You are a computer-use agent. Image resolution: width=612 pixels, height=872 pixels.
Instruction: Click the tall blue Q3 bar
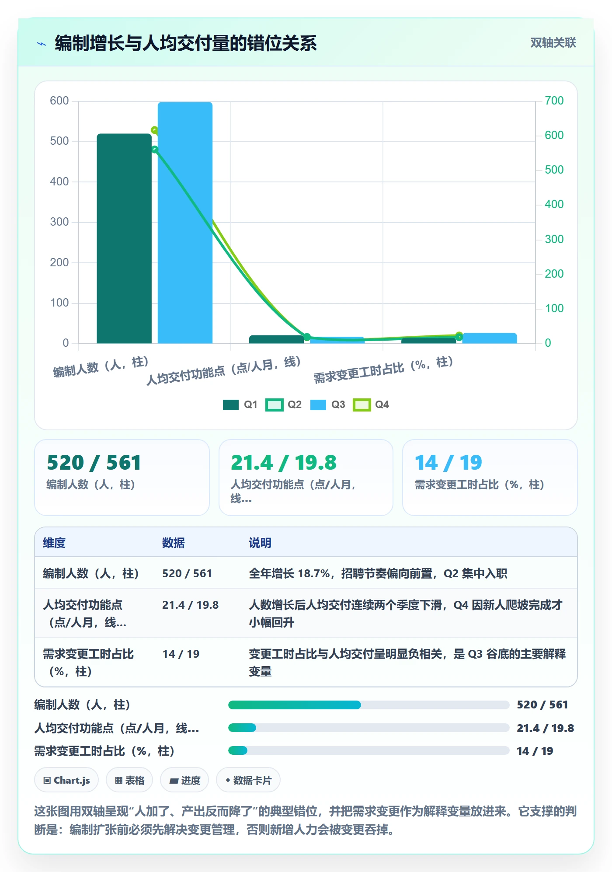pos(185,223)
